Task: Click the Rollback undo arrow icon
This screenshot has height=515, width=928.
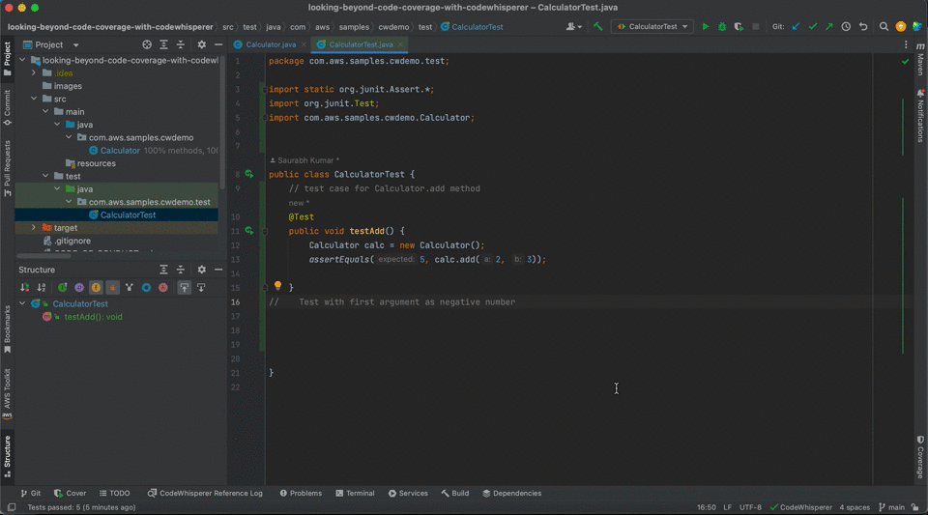Action: (x=863, y=27)
